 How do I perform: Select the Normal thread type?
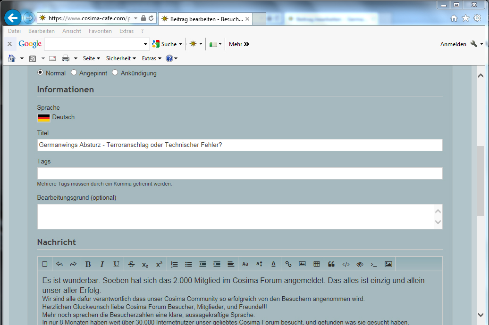(41, 73)
